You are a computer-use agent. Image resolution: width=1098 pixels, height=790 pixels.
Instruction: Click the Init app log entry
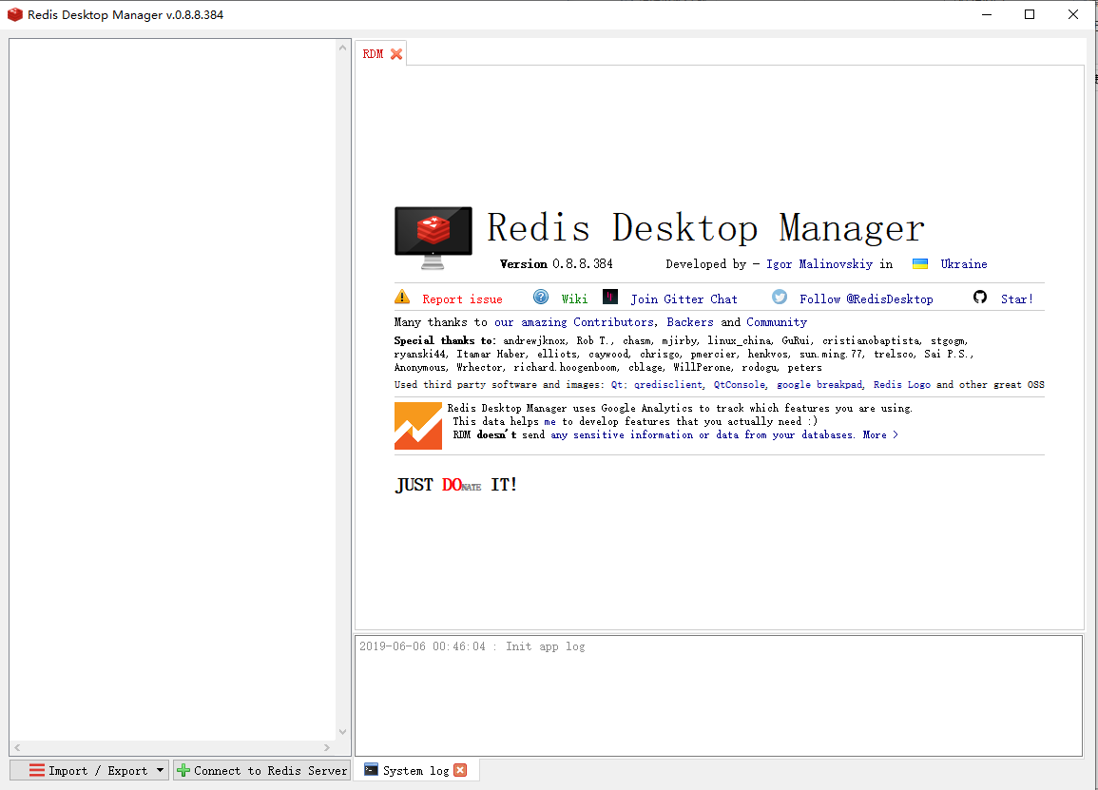click(x=472, y=646)
